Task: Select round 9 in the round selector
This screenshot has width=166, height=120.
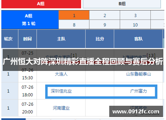Action: [x=105, y=25]
